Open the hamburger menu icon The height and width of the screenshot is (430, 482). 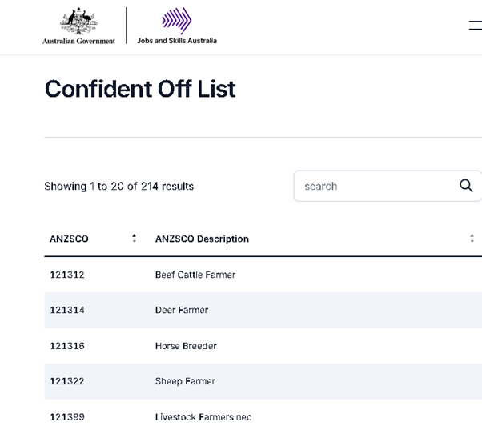click(476, 25)
